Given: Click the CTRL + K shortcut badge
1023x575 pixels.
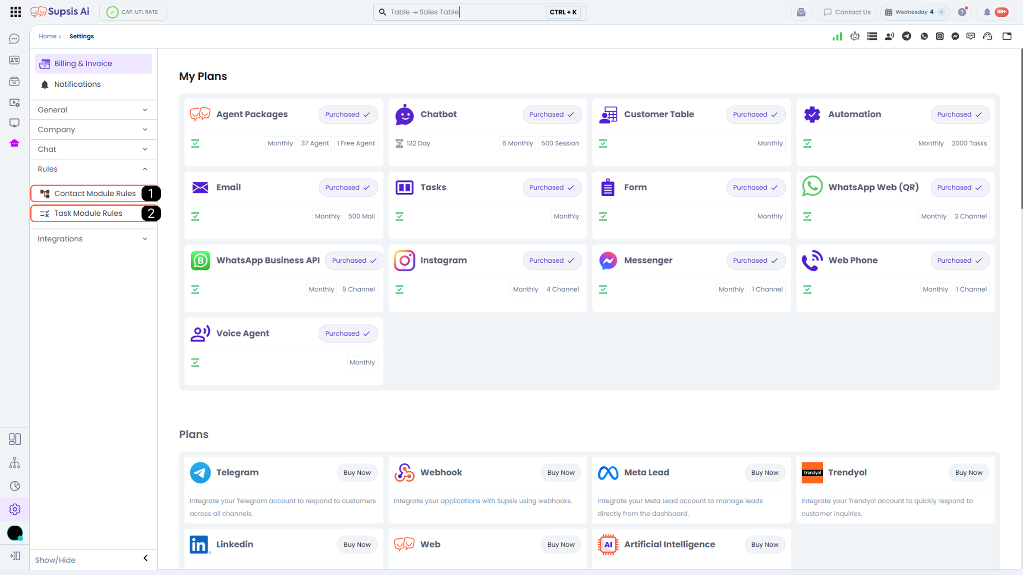Looking at the screenshot, I should (x=563, y=12).
